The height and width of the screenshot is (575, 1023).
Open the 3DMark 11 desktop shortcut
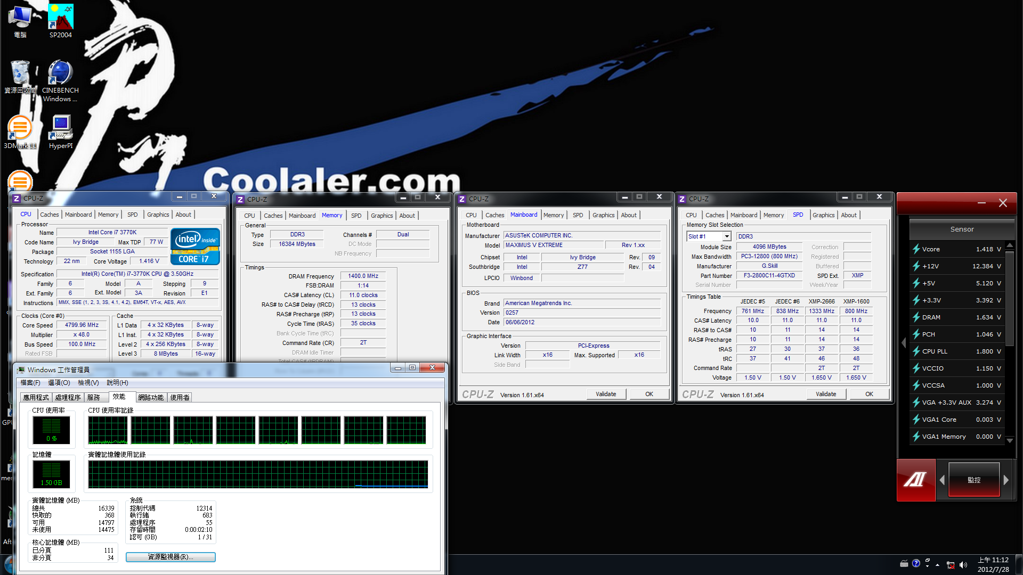[x=20, y=132]
